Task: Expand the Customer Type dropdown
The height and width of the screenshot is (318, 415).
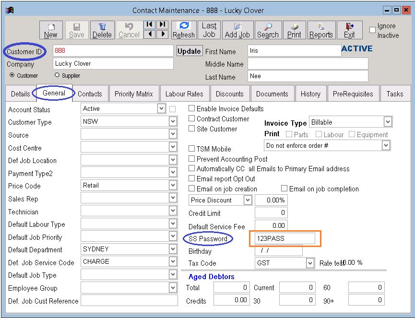Action: 173,122
